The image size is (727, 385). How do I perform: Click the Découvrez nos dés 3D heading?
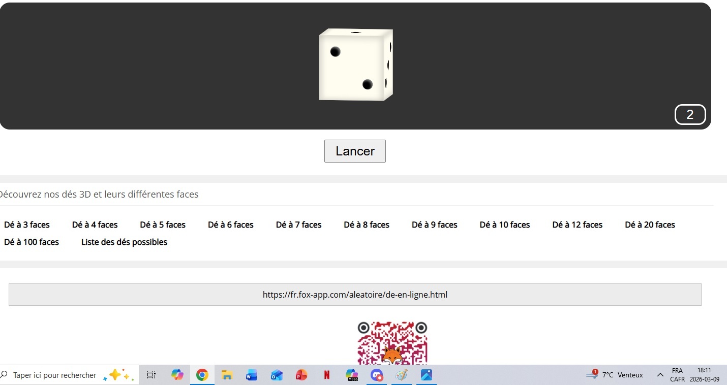point(99,194)
